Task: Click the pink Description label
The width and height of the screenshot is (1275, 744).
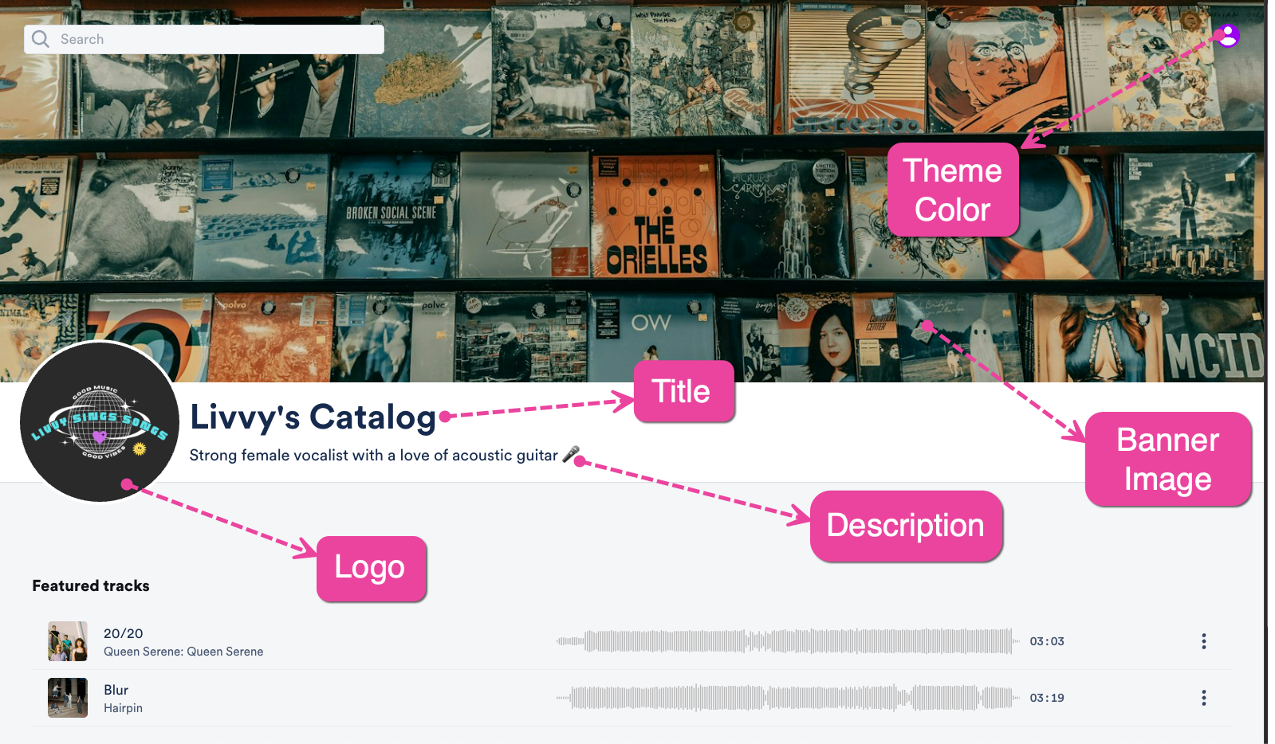Action: [906, 526]
